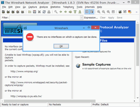Click the horizontal scrollbar right arrow
Screen dimensions: 140x107
tap(134, 101)
